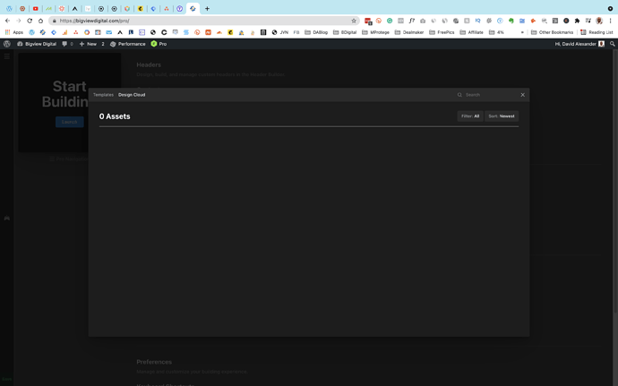Open the Apps bookmarks shortcut

click(x=14, y=32)
